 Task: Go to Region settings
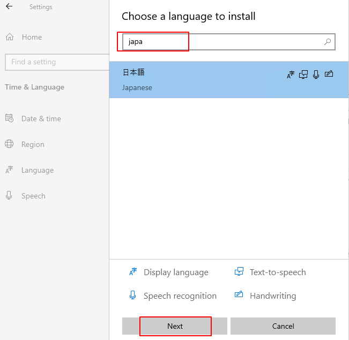(33, 144)
